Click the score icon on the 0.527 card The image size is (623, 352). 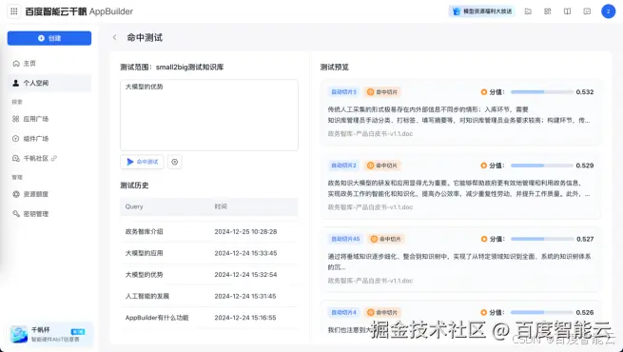pyautogui.click(x=483, y=239)
